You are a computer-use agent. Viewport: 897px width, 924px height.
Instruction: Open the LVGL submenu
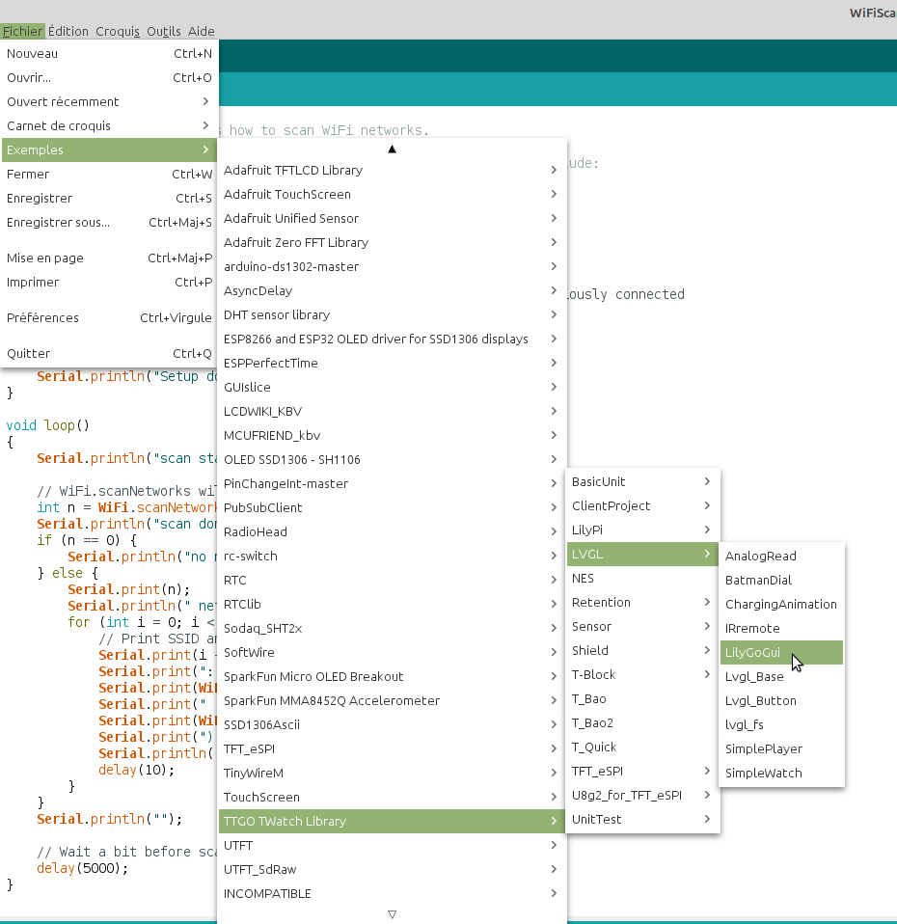642,556
